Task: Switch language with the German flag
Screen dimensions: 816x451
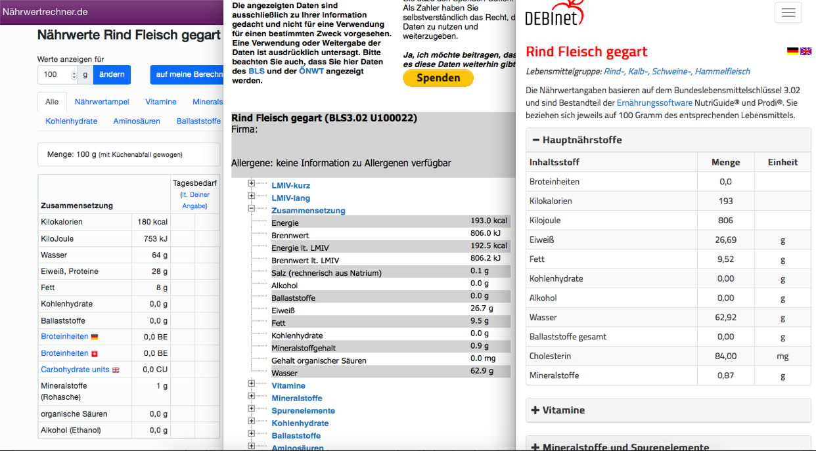Action: pos(792,51)
